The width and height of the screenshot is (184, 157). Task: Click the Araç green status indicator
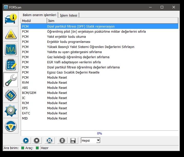click(37, 148)
